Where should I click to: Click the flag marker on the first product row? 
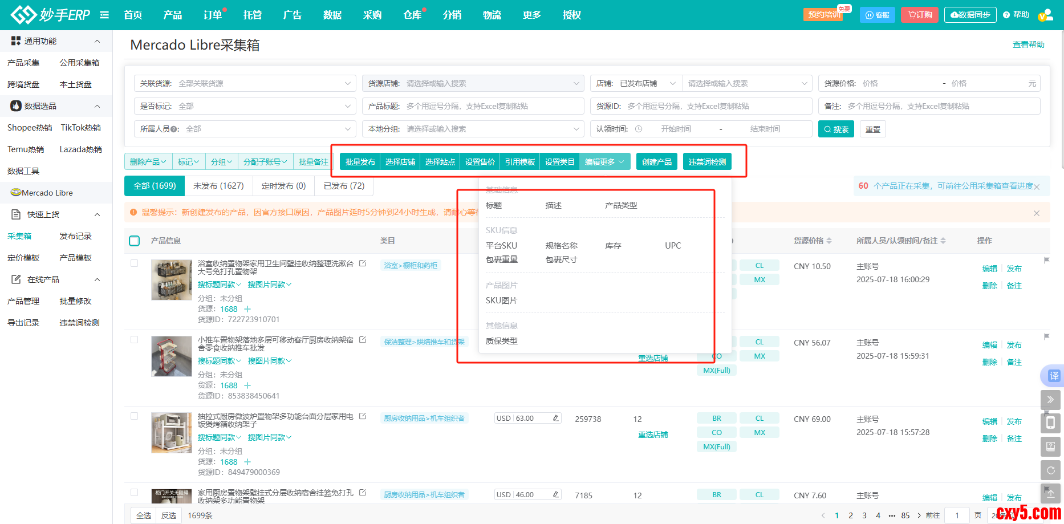(1046, 261)
